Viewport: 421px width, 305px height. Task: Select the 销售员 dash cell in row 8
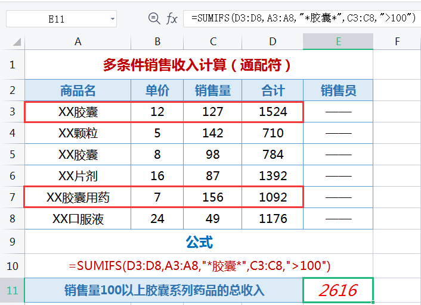[338, 219]
